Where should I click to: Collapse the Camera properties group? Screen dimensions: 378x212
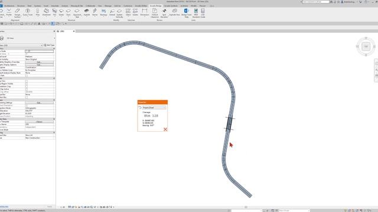[54, 100]
